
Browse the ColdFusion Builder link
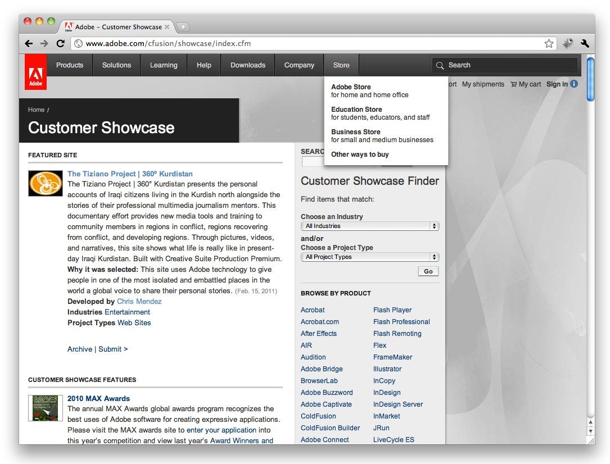coord(330,428)
